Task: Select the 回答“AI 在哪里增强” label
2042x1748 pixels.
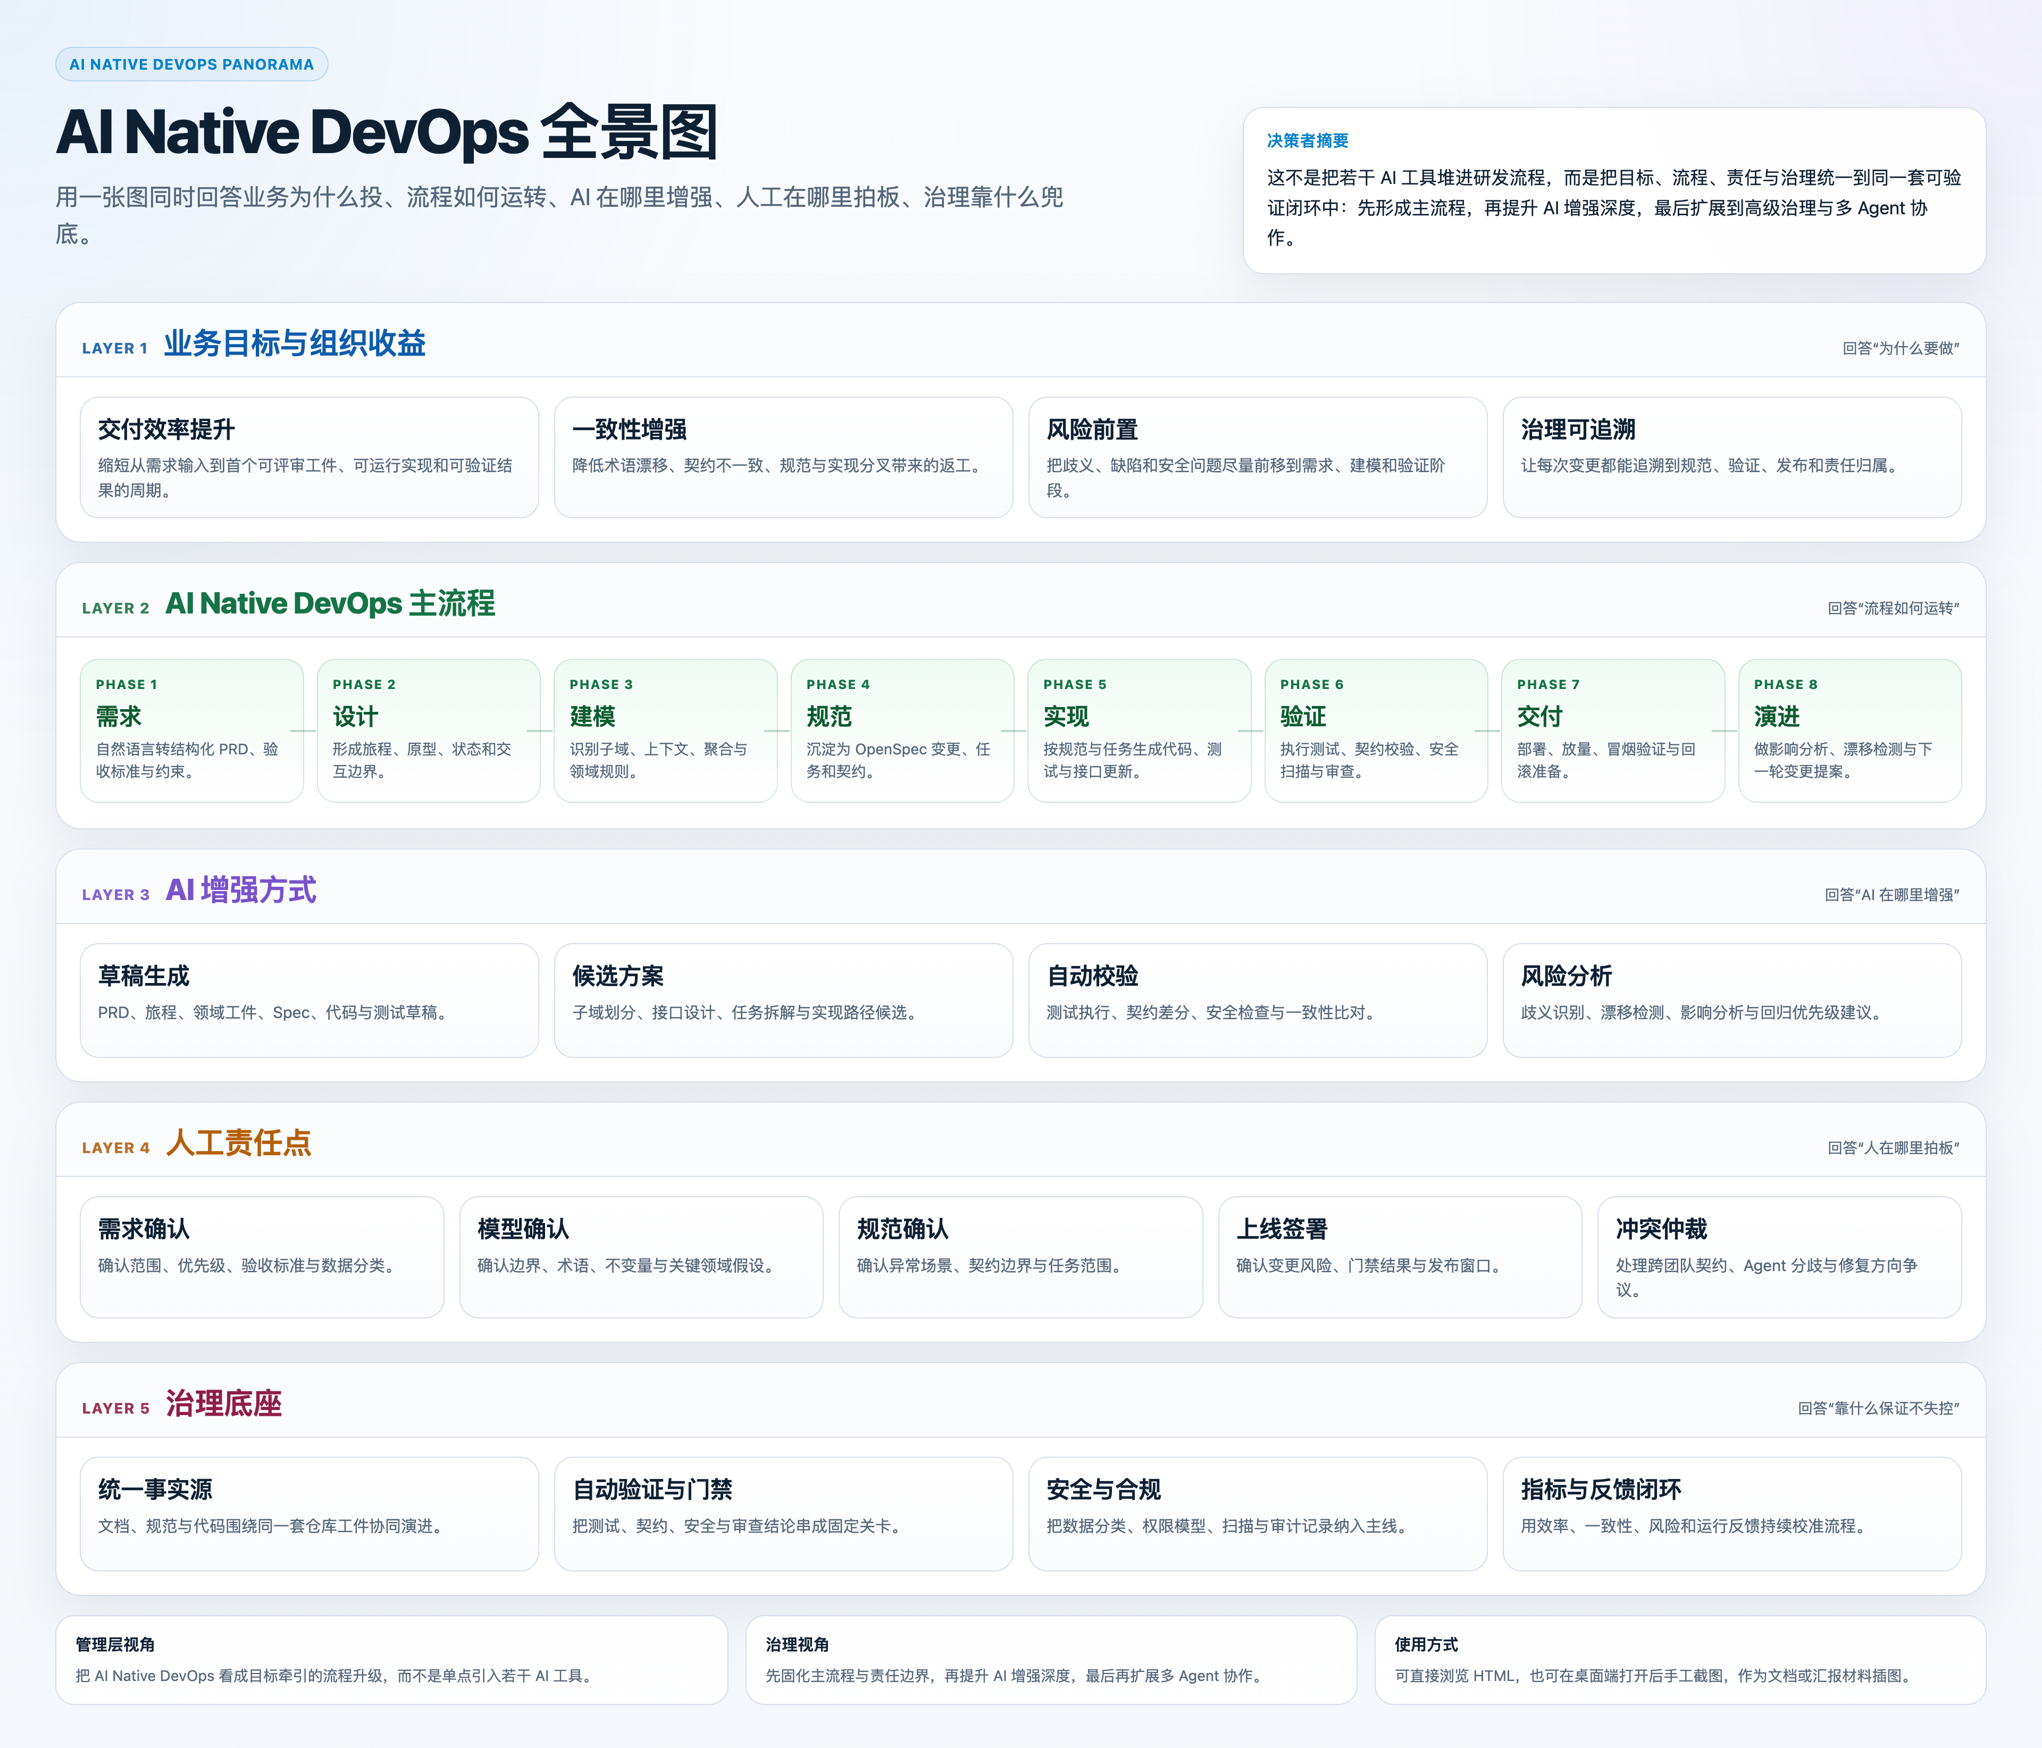Action: tap(1891, 895)
